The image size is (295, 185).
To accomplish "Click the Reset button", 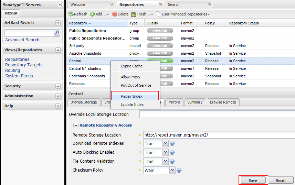I will tap(281, 181).
